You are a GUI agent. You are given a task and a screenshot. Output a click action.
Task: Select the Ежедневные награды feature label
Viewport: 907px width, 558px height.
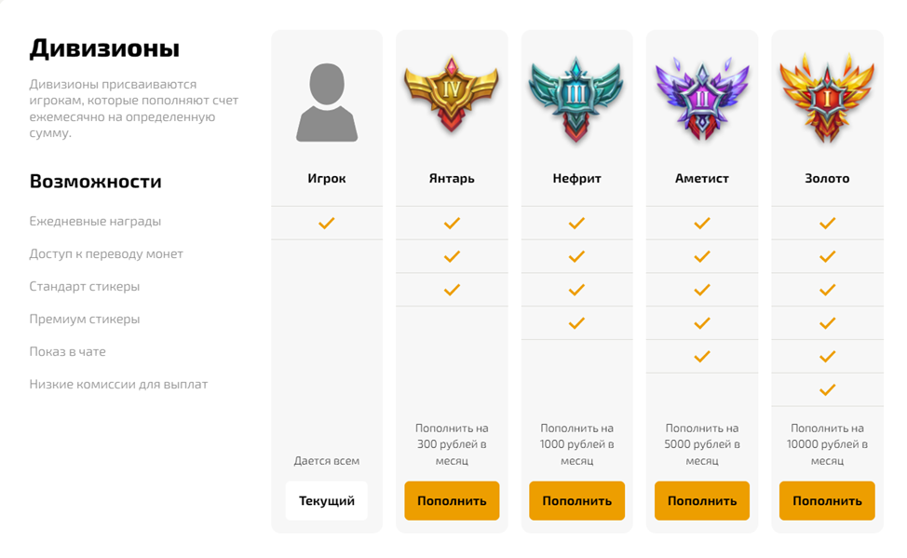point(95,222)
